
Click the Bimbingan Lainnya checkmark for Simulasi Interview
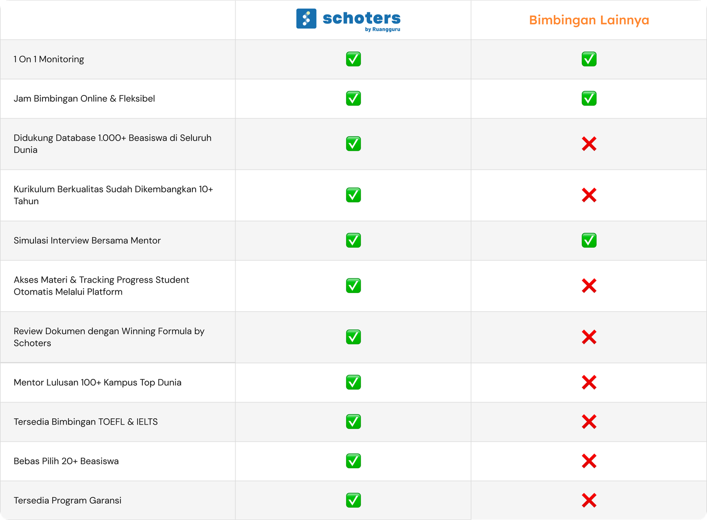[x=589, y=241]
